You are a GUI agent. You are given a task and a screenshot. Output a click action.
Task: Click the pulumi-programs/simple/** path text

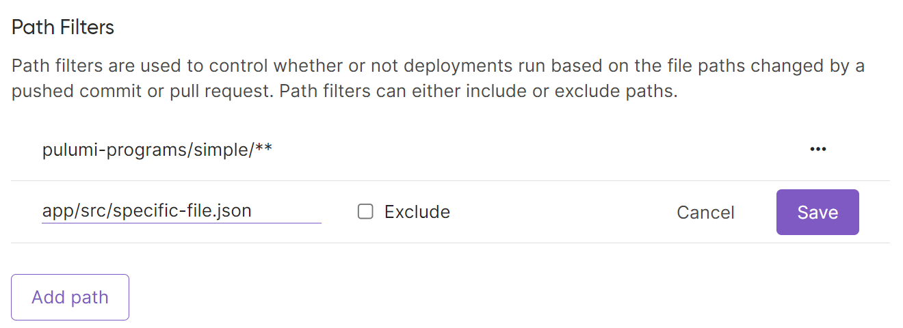157,150
